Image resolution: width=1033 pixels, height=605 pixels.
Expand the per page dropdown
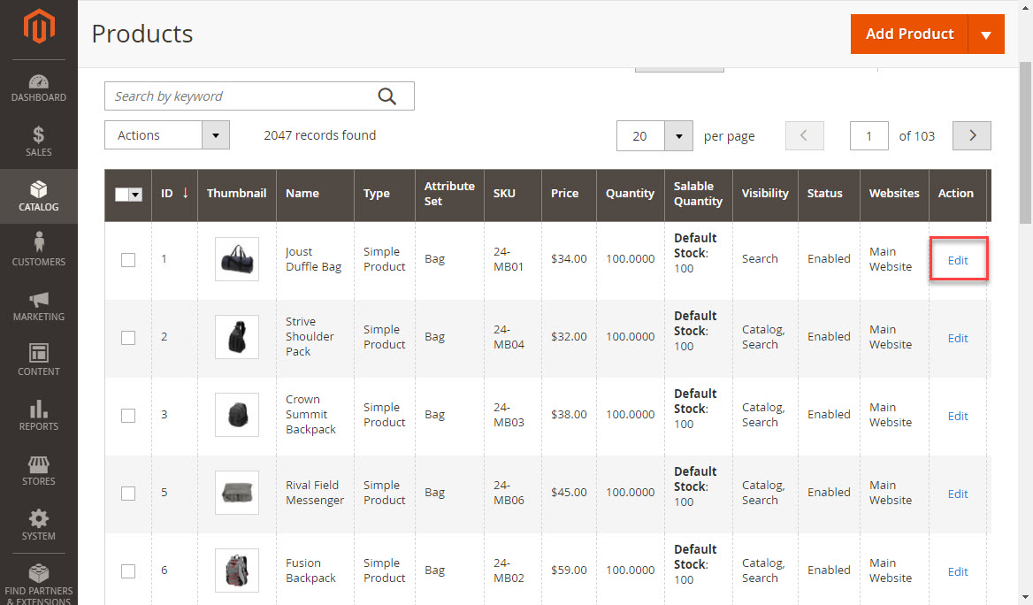pos(677,135)
